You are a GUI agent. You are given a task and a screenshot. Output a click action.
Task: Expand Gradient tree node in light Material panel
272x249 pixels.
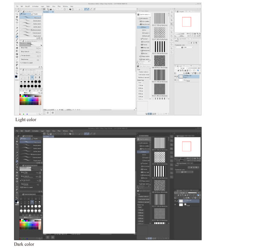(x=141, y=39)
